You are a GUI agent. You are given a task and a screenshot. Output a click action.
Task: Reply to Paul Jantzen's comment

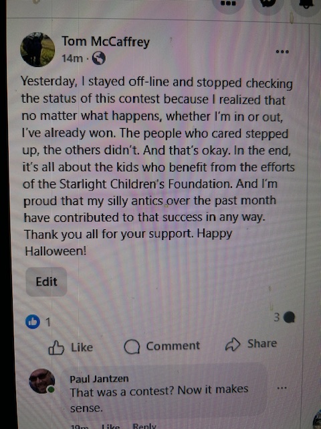click(144, 426)
